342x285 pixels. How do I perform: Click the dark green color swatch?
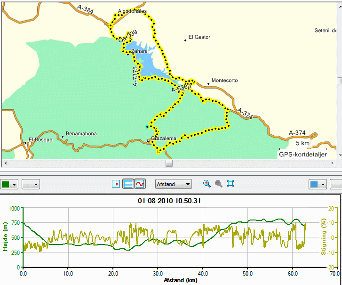tap(6, 185)
